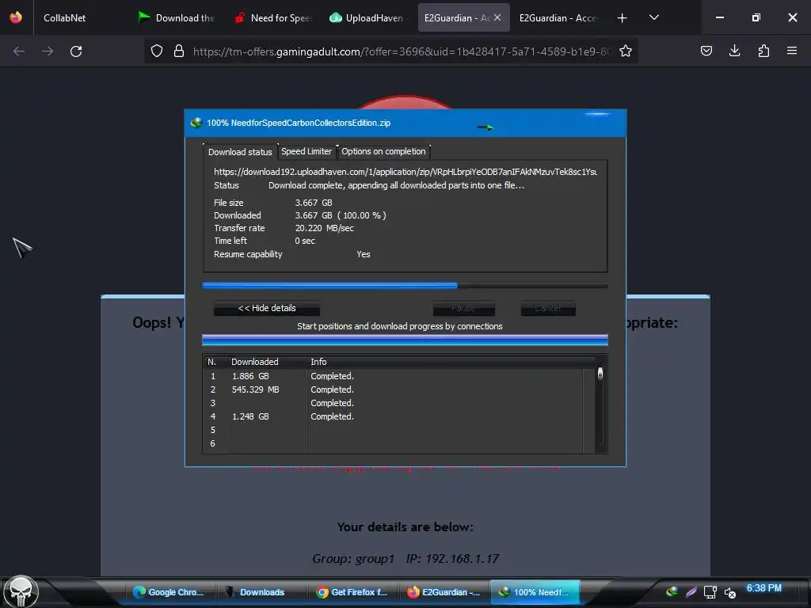Click the IDM icon in dialog title bar
This screenshot has height=608, width=811.
[196, 123]
